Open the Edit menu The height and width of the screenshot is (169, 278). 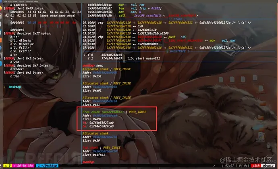click(10, 2)
